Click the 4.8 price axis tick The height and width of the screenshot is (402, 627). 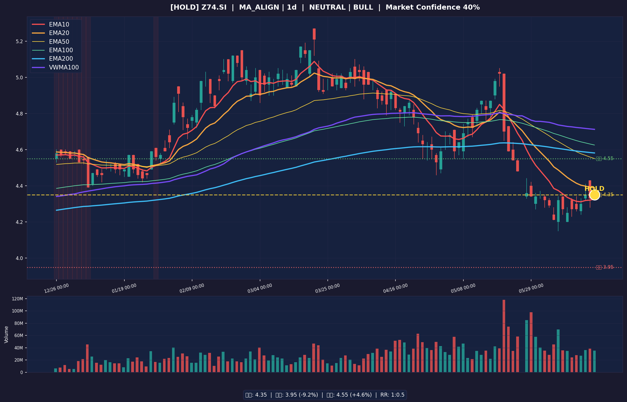tap(19, 114)
